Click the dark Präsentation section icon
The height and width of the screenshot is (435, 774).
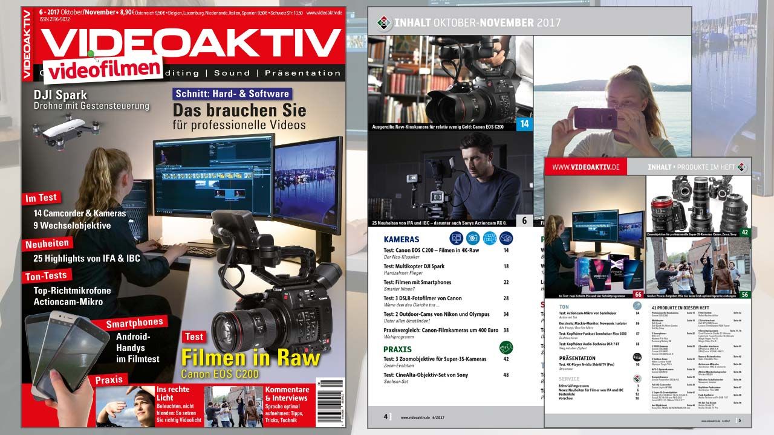click(639, 358)
